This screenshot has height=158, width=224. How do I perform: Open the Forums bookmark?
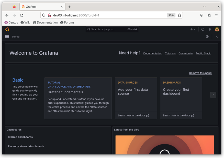pos(67,22)
